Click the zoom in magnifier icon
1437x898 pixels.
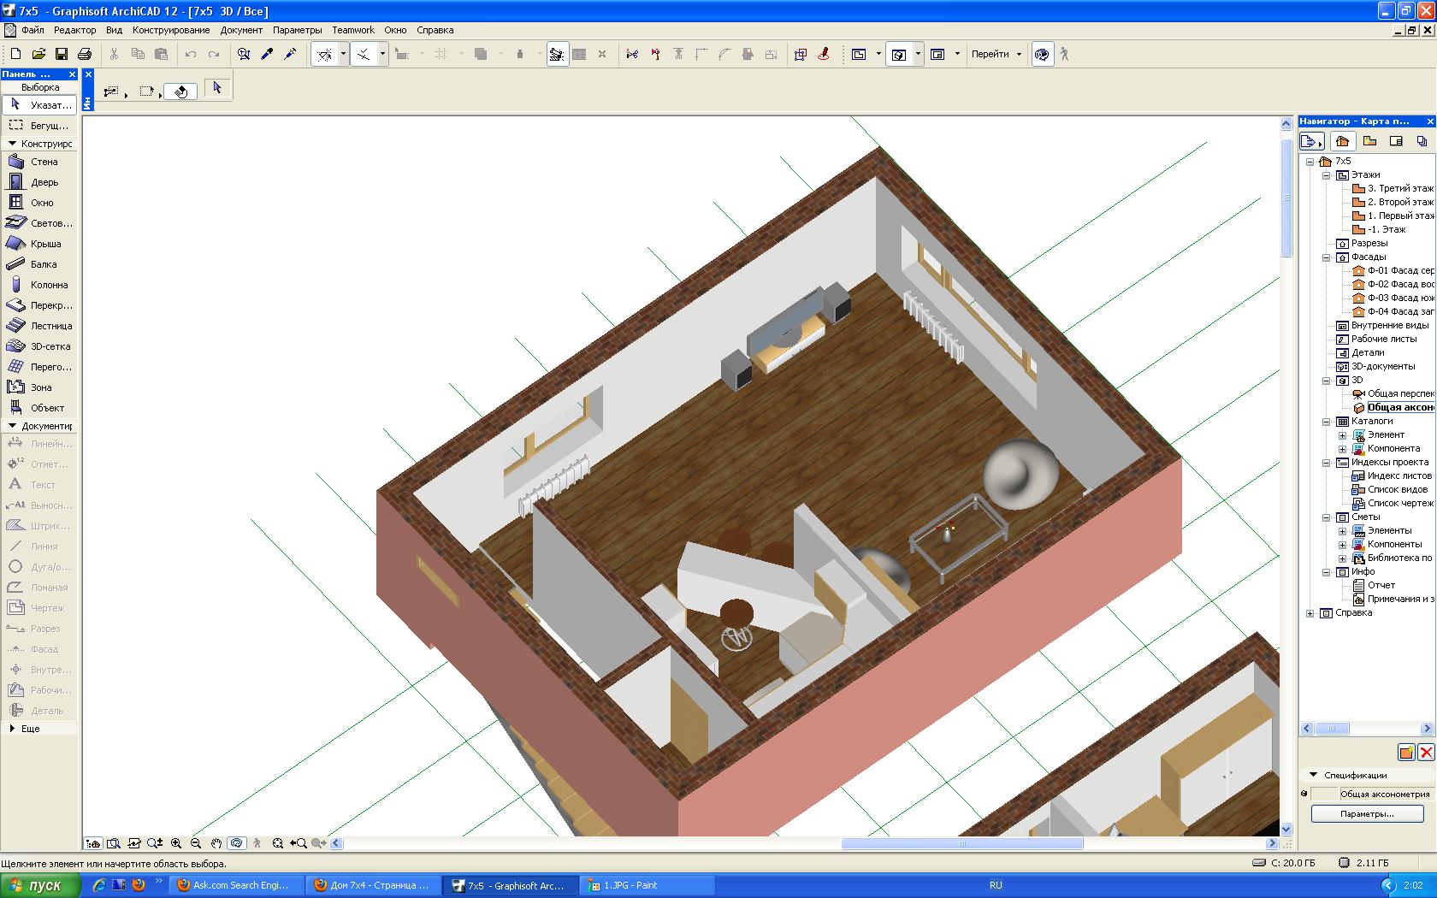click(x=176, y=843)
